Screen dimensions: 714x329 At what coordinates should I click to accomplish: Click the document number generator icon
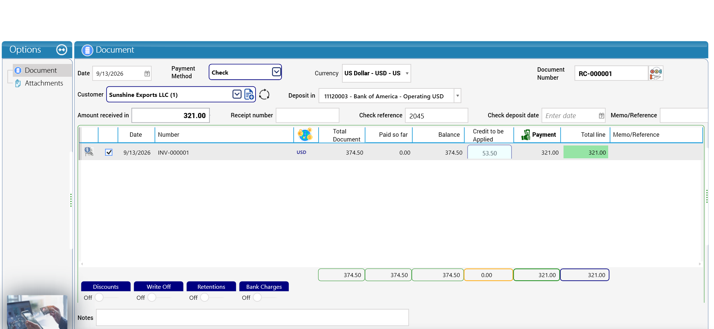(x=655, y=73)
